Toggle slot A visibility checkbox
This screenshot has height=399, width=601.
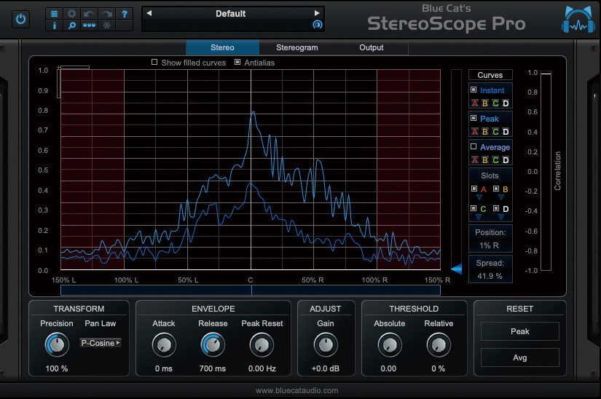point(474,189)
